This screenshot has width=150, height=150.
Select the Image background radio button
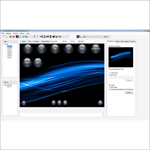(x=109, y=85)
